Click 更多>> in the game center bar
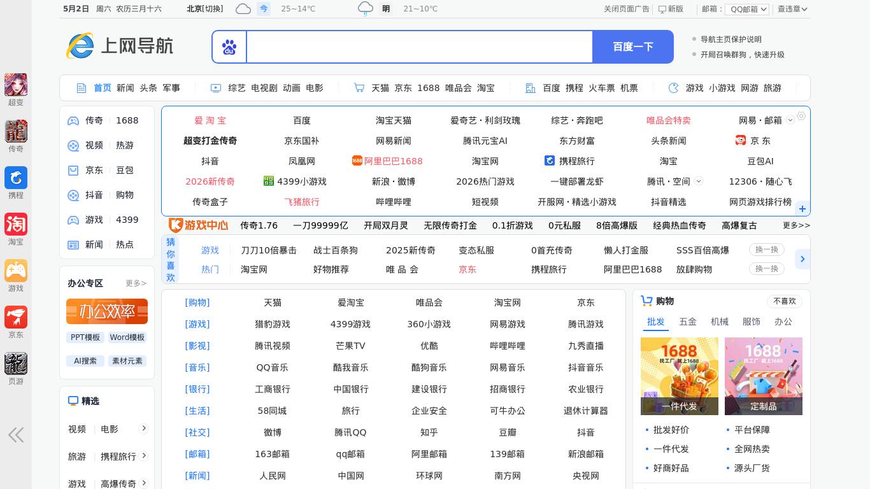 pos(796,225)
